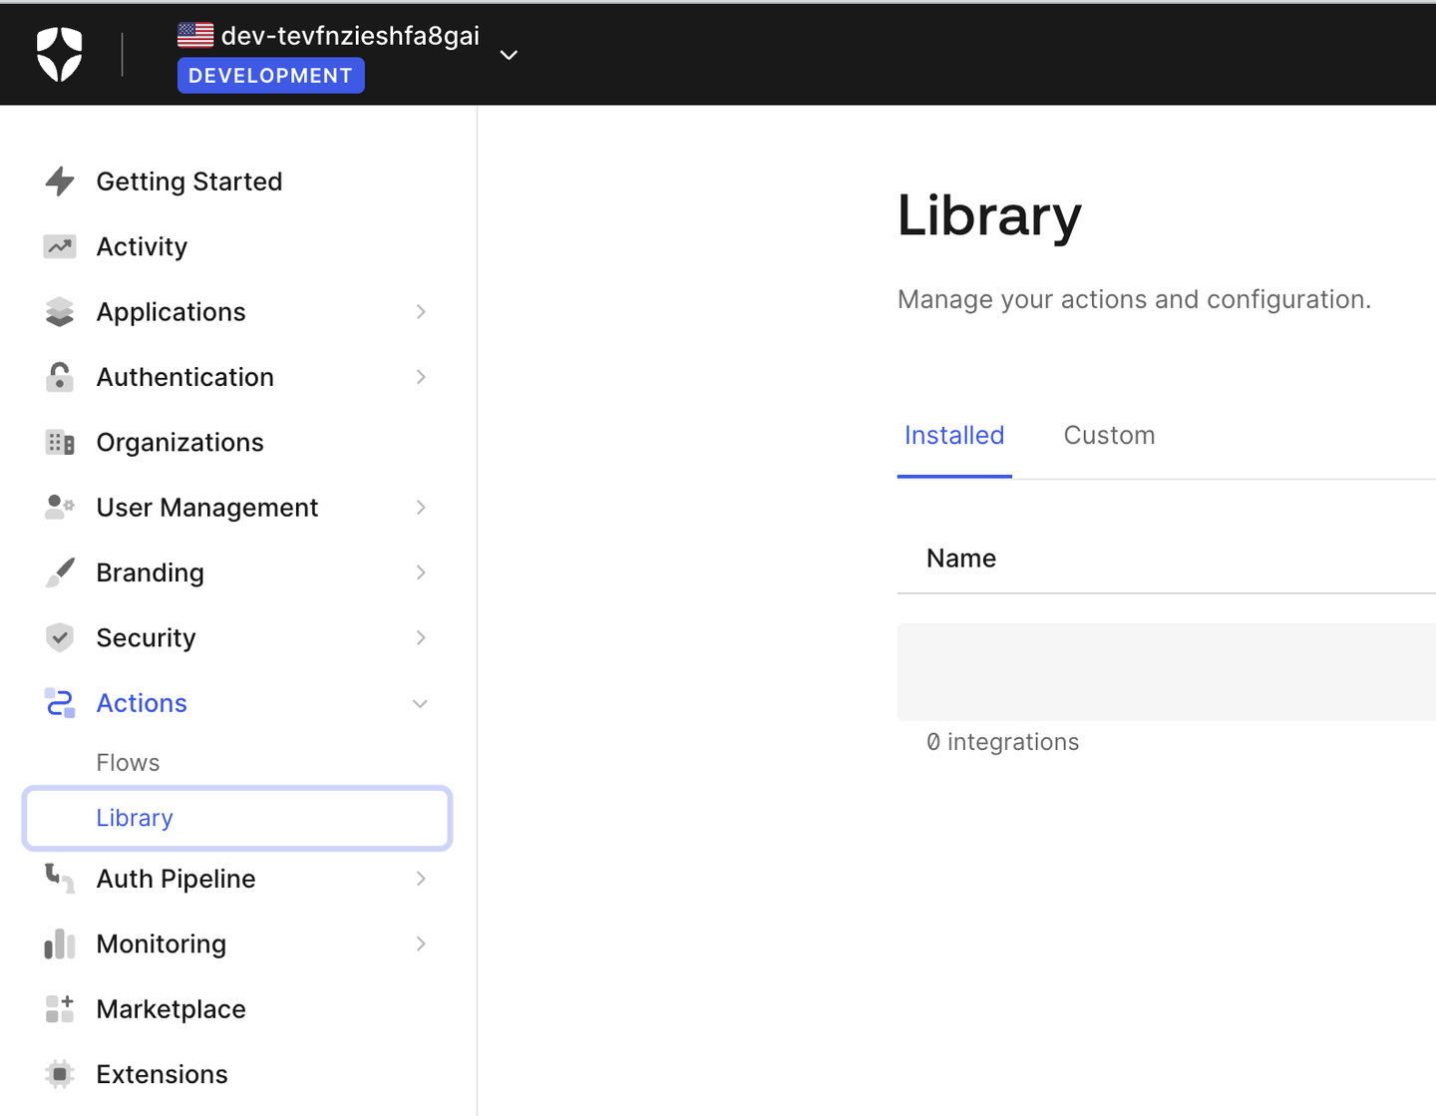
Task: Click the US flag icon by tenant name
Action: (195, 35)
